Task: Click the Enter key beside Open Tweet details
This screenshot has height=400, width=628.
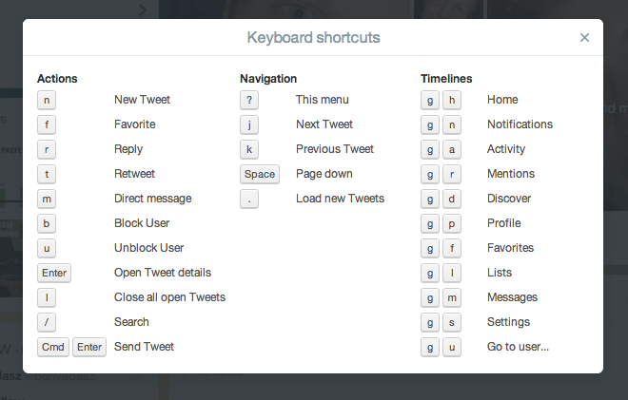Action: tap(54, 273)
